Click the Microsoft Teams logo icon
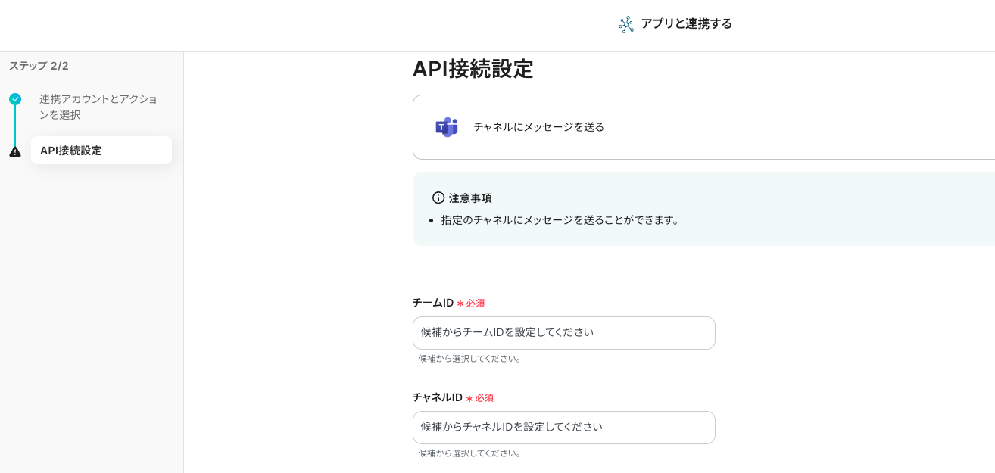Screen dimensions: 995x473 tap(447, 127)
